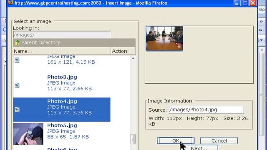This screenshot has height=150, width=267.
Task: Minimize the Insert Image window
Action: 237,3
